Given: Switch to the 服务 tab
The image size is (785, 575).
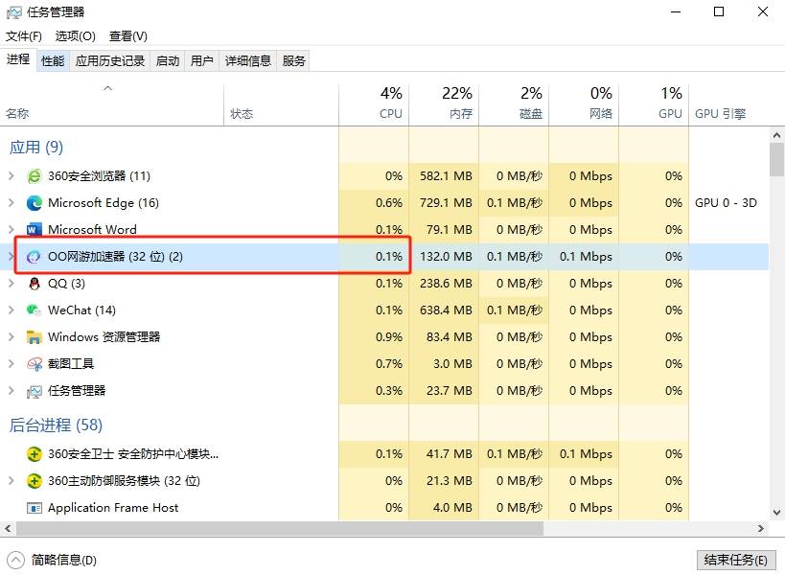Looking at the screenshot, I should click(293, 61).
